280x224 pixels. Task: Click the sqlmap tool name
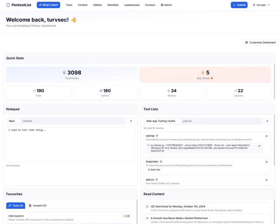[150, 136]
